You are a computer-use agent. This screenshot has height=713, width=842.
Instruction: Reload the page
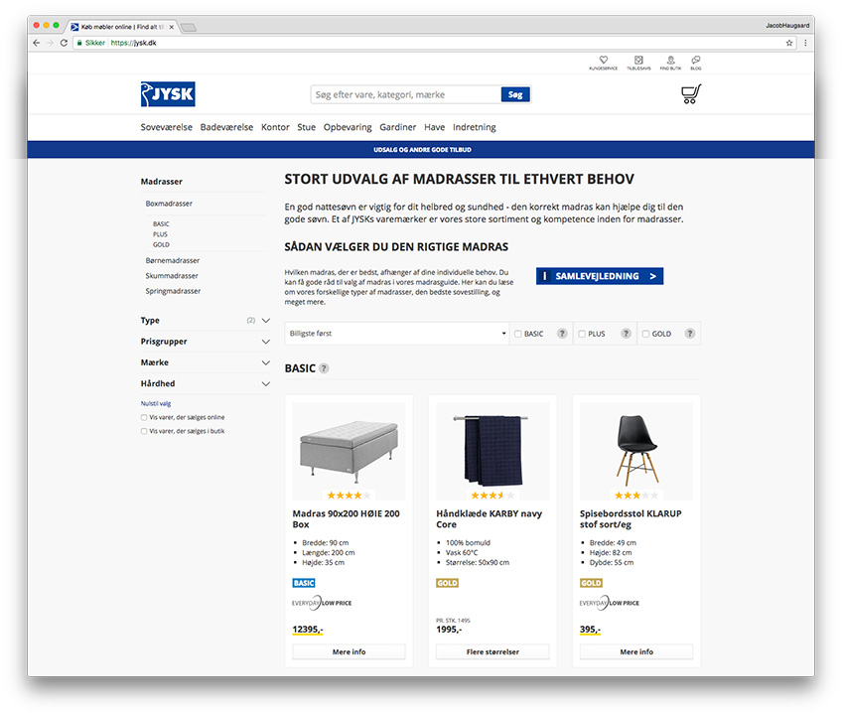64,43
